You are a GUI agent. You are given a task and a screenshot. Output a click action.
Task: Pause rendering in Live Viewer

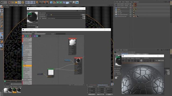click(129, 61)
